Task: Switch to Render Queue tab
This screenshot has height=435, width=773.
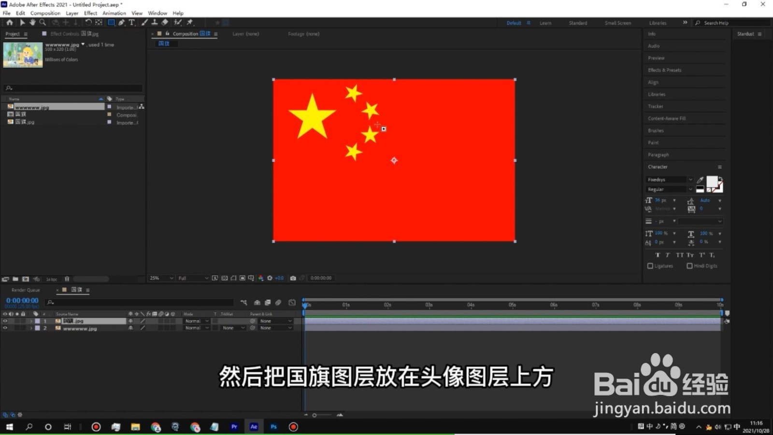Action: [x=26, y=290]
